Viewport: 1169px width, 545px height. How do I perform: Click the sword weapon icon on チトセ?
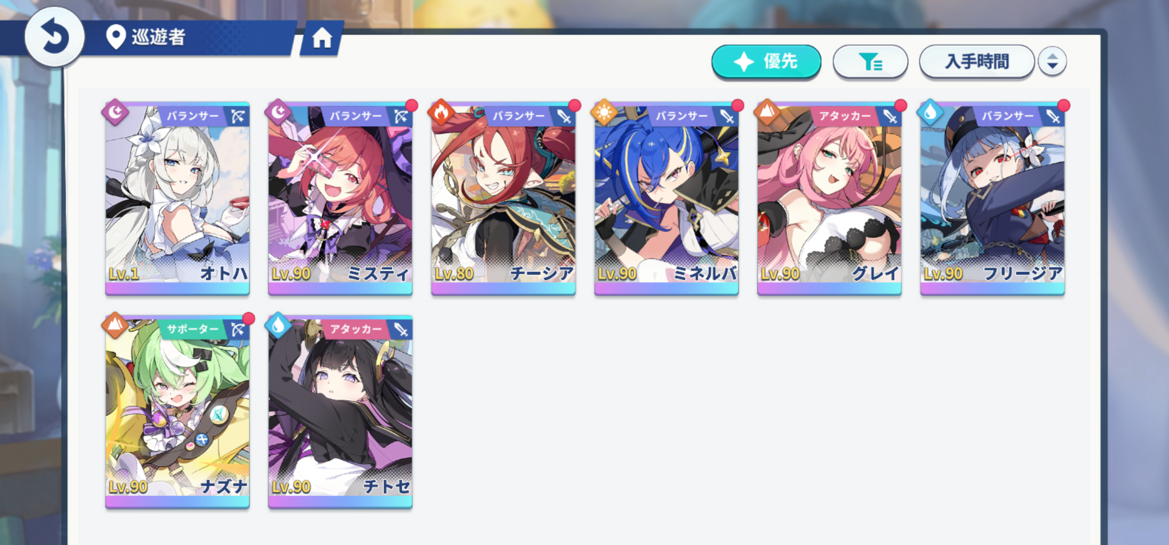coord(401,329)
